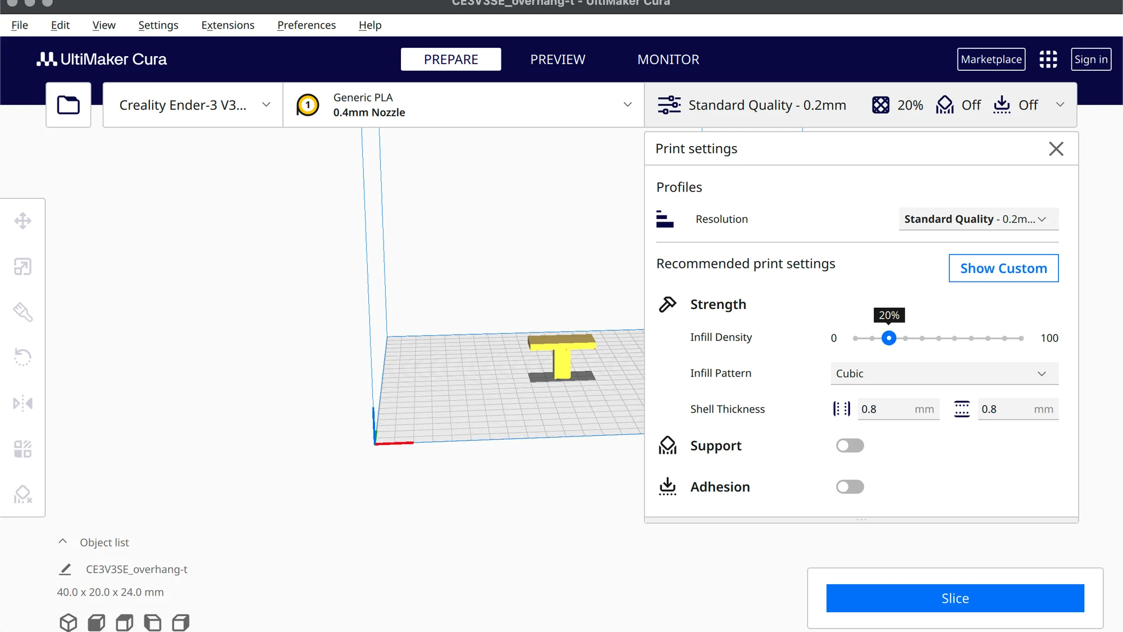
Task: Click the extruder 1 material icon
Action: 308,105
